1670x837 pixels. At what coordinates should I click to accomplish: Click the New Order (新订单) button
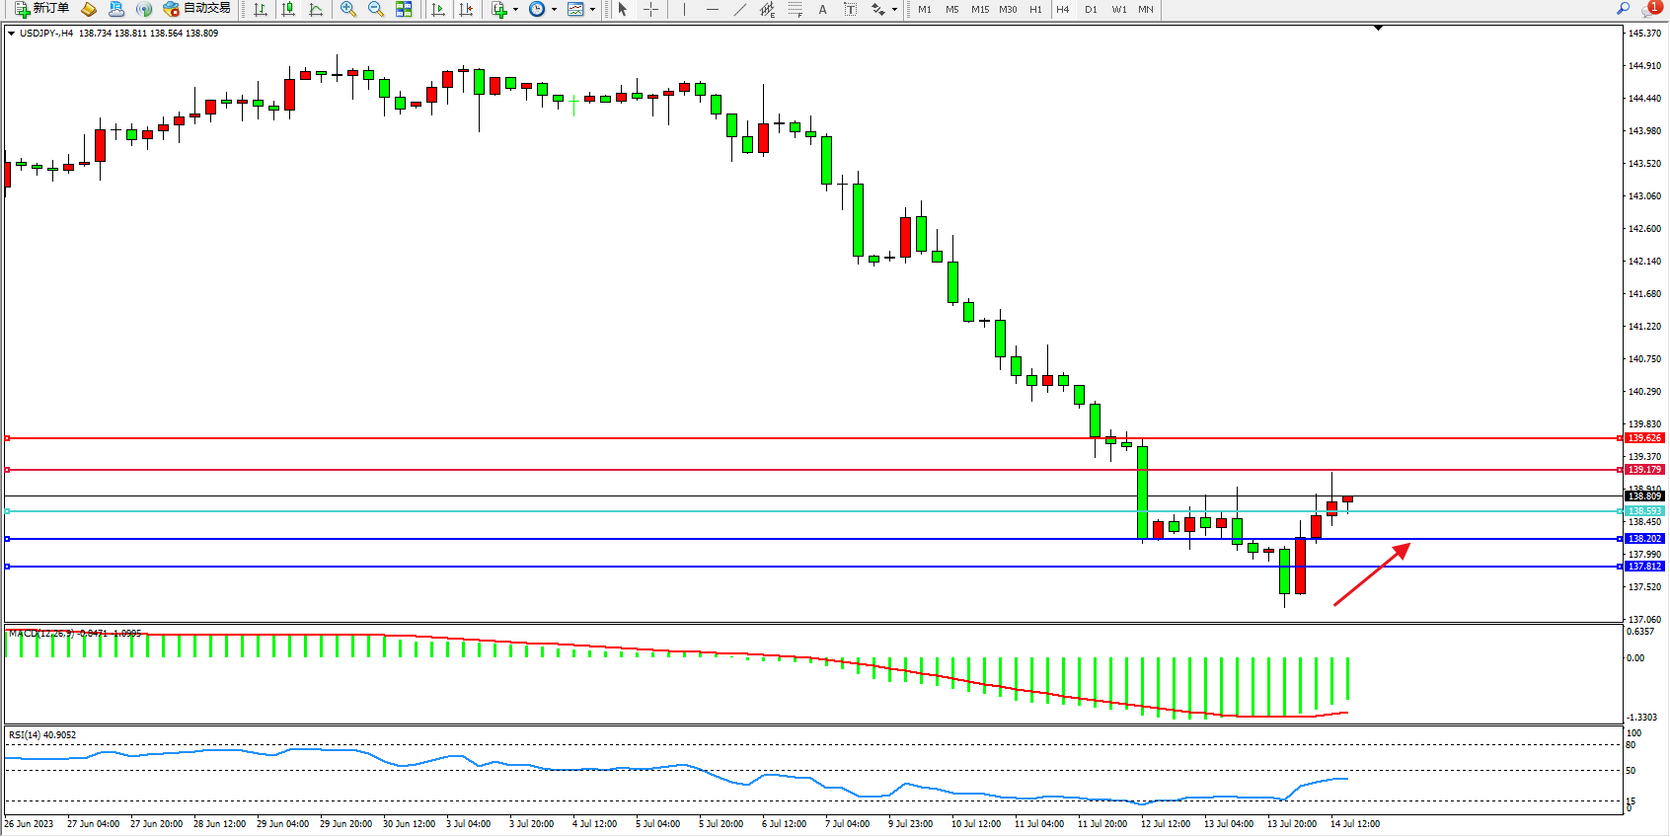tap(41, 9)
